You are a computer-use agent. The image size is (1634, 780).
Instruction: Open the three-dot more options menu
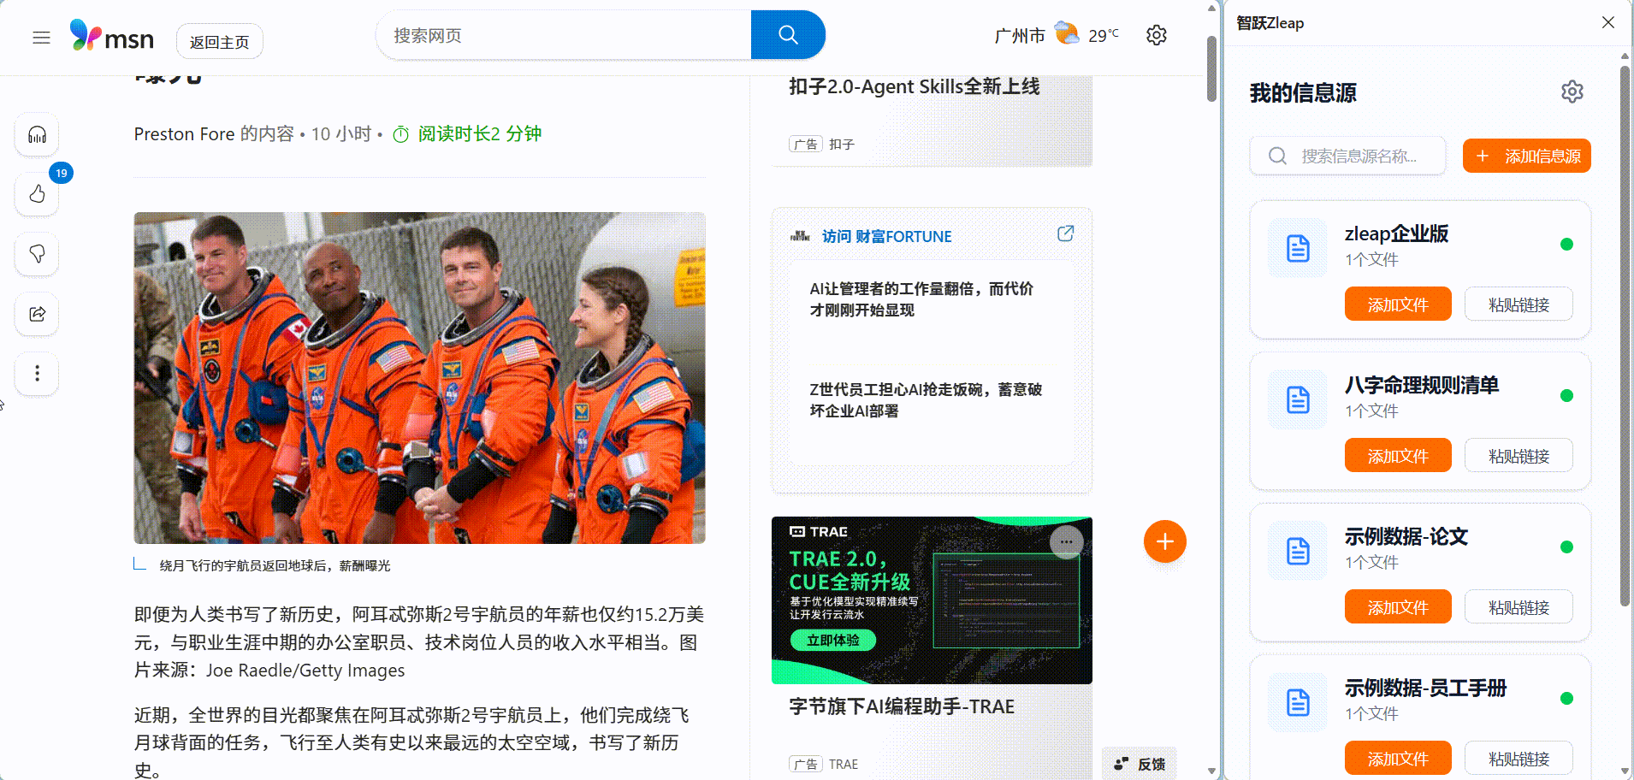point(37,374)
